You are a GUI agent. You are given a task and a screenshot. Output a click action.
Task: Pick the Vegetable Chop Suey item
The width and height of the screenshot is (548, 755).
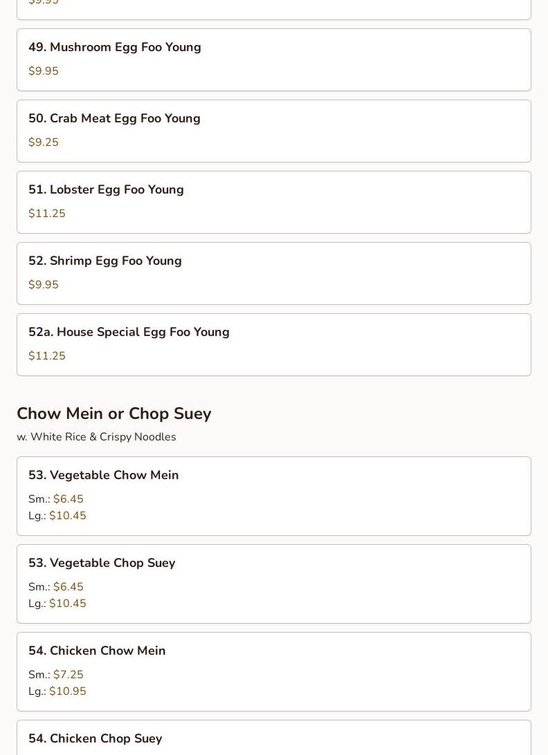click(102, 563)
